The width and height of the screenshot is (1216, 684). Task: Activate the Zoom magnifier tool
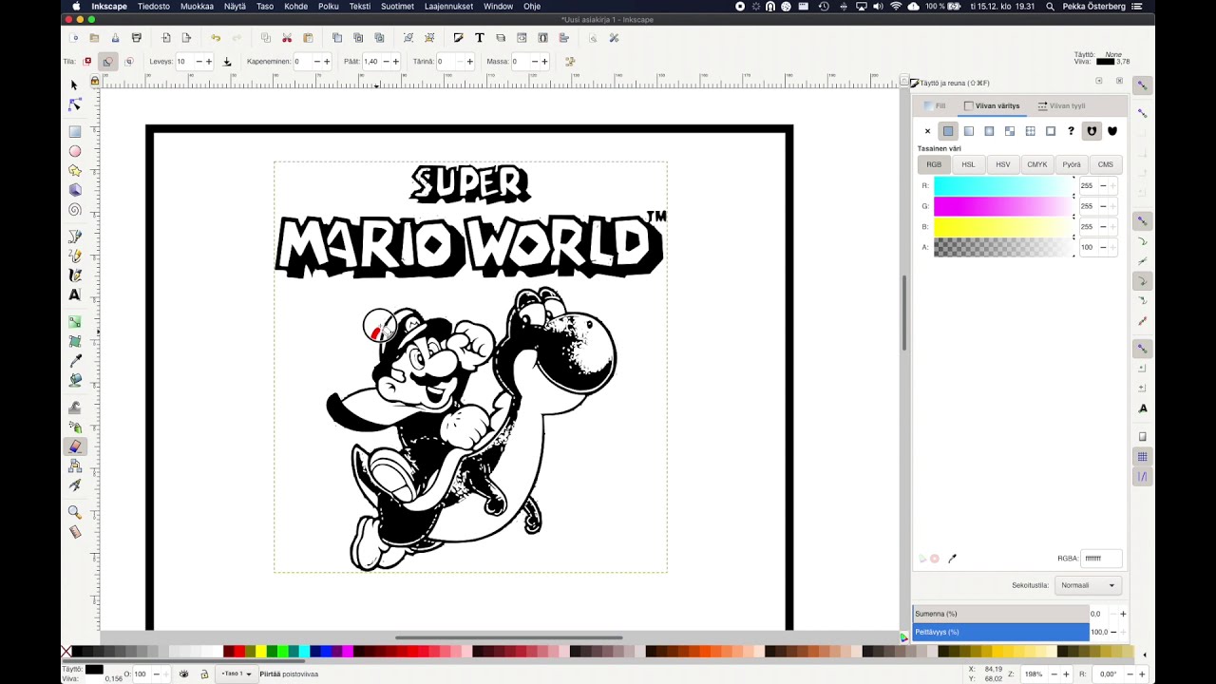tap(75, 512)
